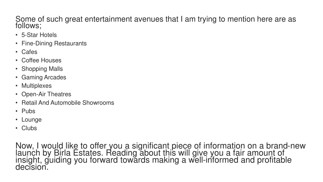Image resolution: width=323 pixels, height=182 pixels.
Task: Click 'brand-new' in the closing paragraph
Action: coord(286,146)
